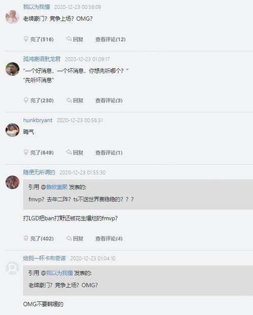Open 随便无所谓的 username link

point(39,172)
